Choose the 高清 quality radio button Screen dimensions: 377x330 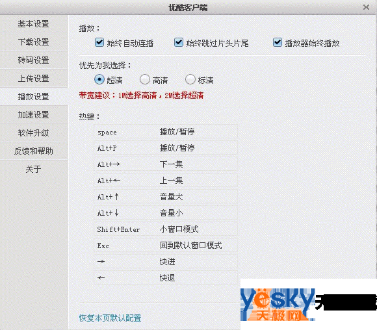tap(145, 79)
